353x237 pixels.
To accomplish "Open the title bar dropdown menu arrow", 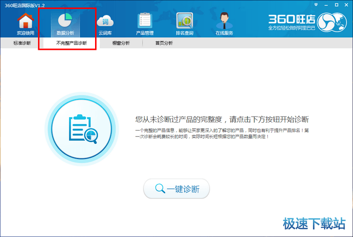I will (x=316, y=5).
